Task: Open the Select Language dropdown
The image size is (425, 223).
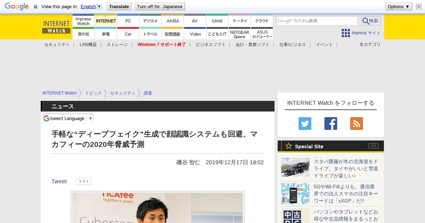Action: point(68,118)
